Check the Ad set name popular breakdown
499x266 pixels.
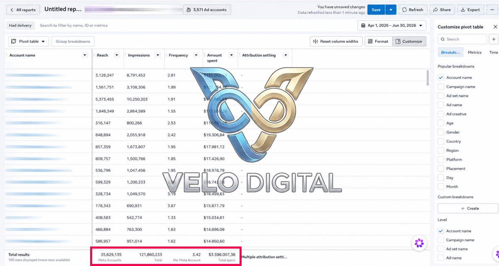click(x=441, y=96)
